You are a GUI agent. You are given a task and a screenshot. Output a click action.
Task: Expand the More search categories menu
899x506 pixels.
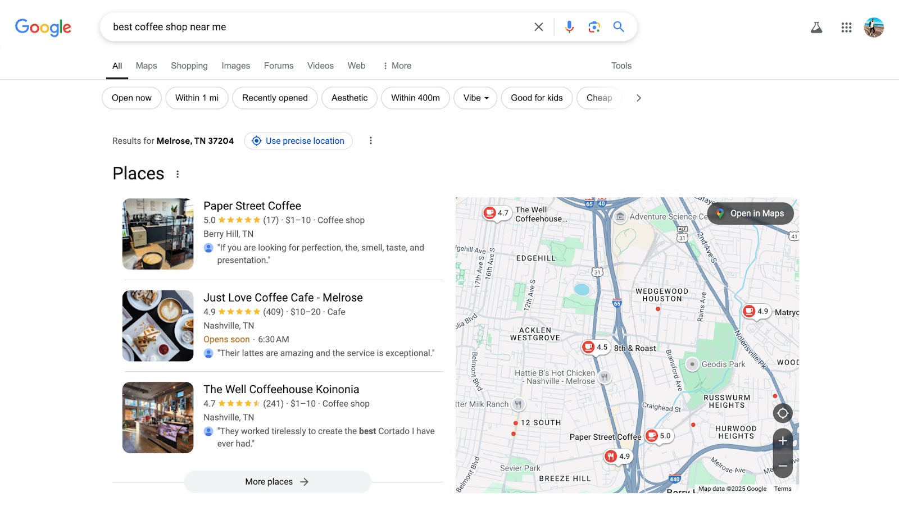[x=396, y=66]
